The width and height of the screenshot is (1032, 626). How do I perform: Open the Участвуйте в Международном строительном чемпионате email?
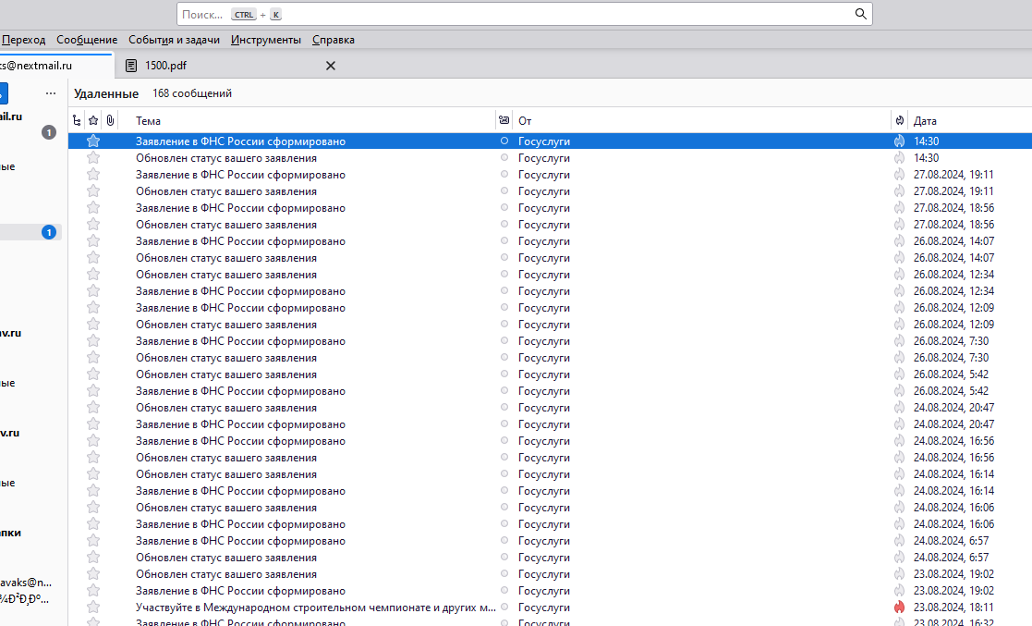(x=315, y=608)
